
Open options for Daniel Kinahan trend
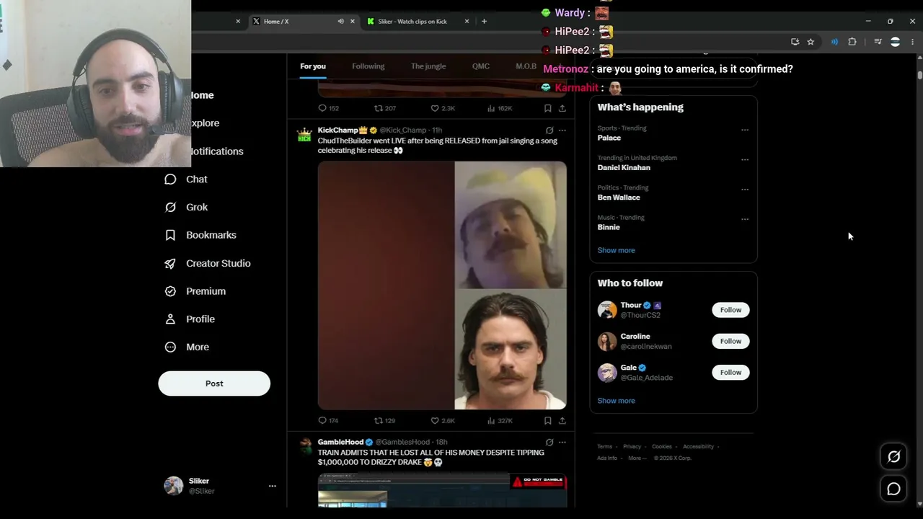pyautogui.click(x=745, y=160)
